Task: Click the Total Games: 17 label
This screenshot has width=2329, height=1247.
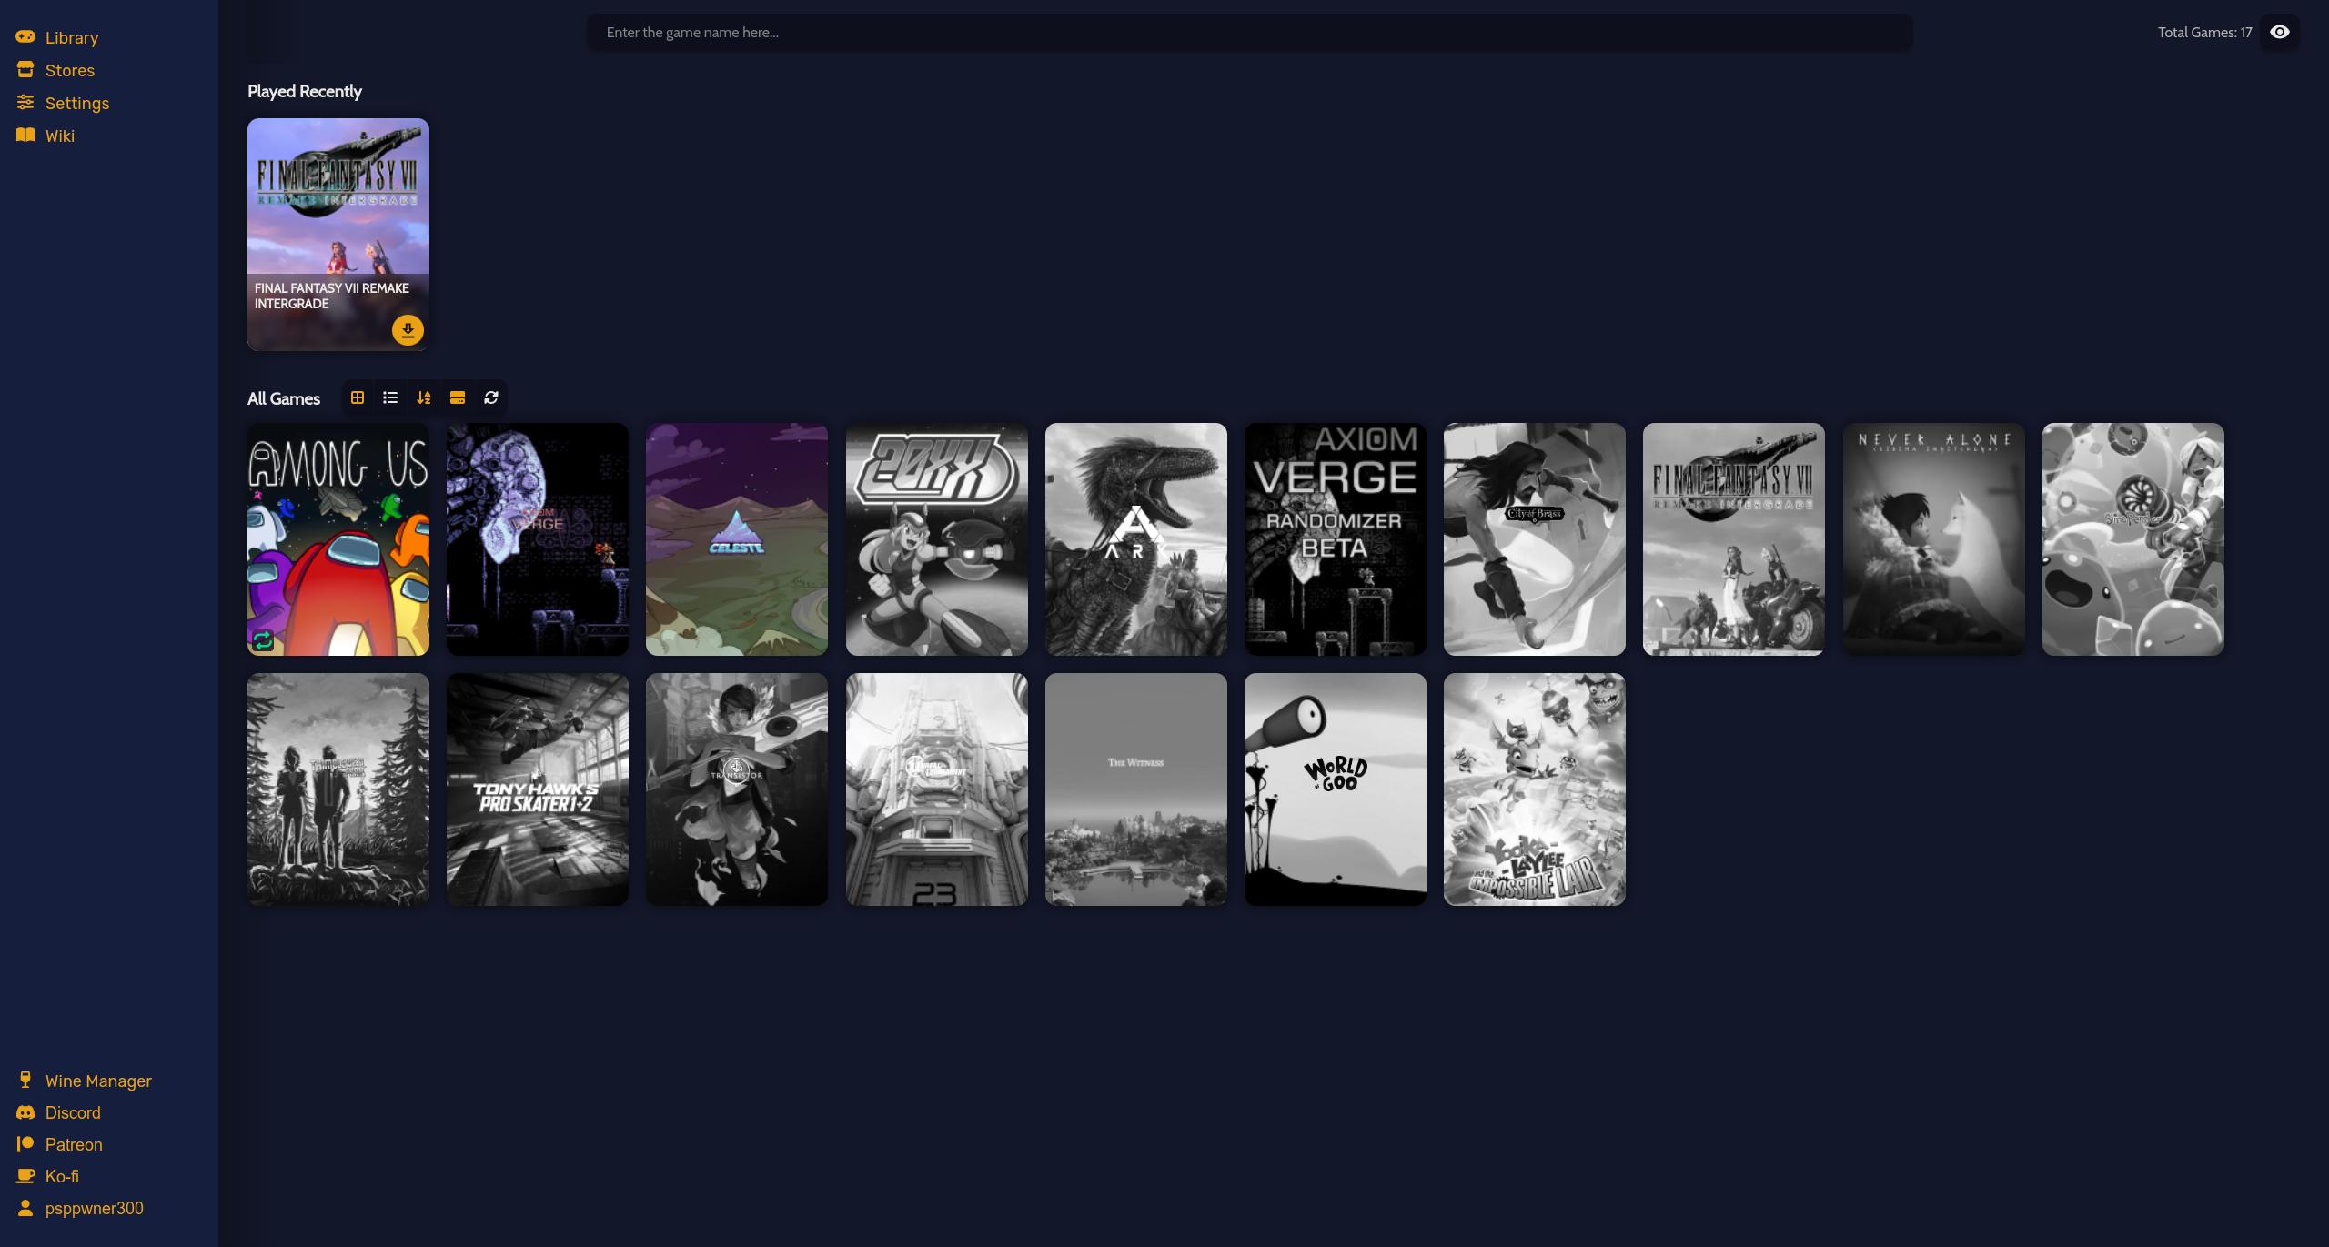Action: (x=2204, y=33)
